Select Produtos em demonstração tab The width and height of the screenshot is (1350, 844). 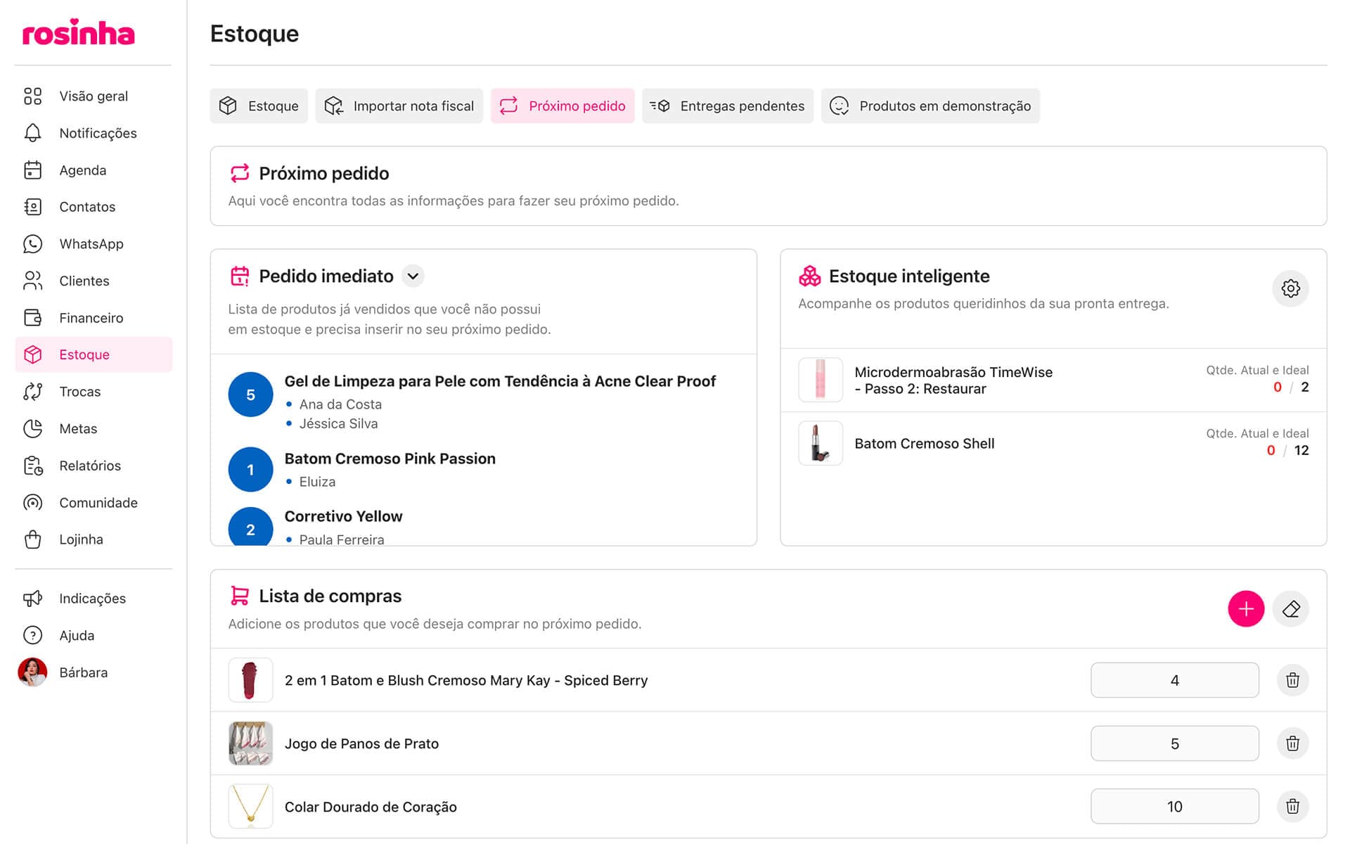click(930, 106)
